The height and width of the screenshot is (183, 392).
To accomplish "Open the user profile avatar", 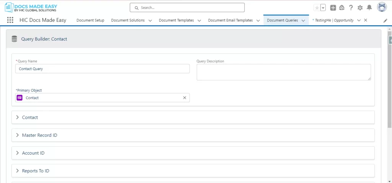I will pos(382,8).
